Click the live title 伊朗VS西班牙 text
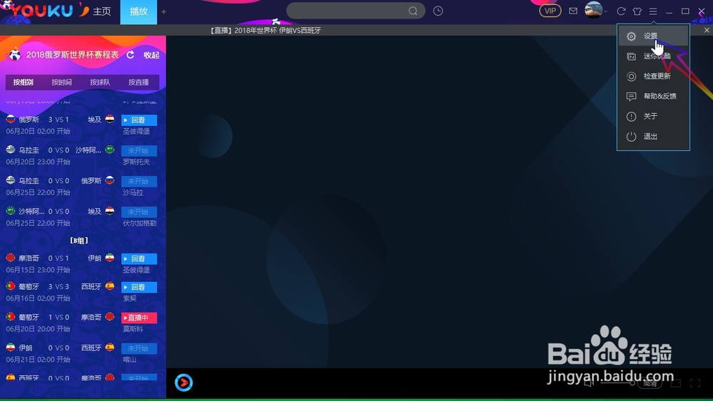 [299, 31]
